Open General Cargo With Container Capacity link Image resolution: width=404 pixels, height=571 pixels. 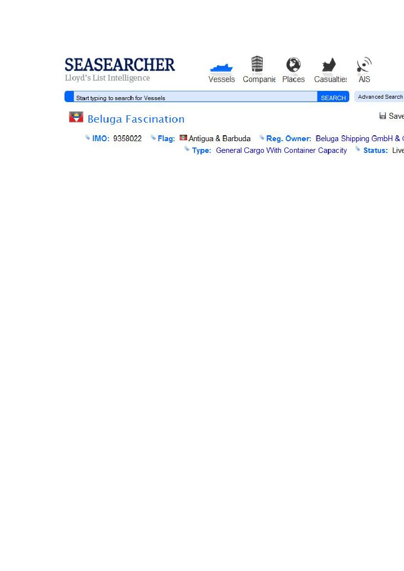pos(281,150)
